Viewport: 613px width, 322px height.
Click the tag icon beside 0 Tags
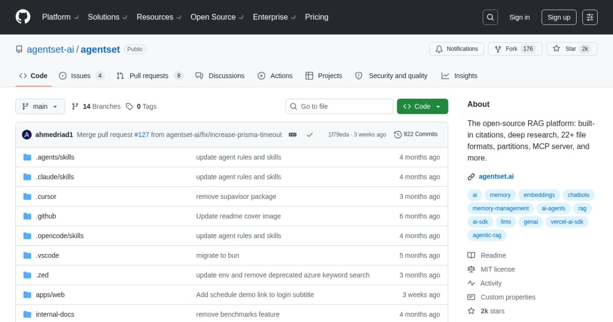coord(129,106)
